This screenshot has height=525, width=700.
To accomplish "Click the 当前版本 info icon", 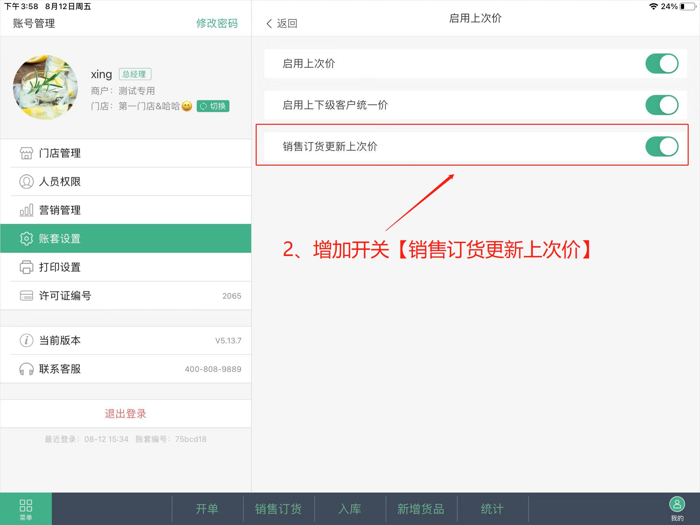I will (26, 341).
